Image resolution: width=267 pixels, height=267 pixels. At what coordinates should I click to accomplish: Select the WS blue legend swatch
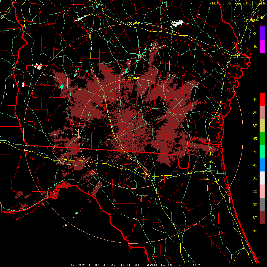262,165
